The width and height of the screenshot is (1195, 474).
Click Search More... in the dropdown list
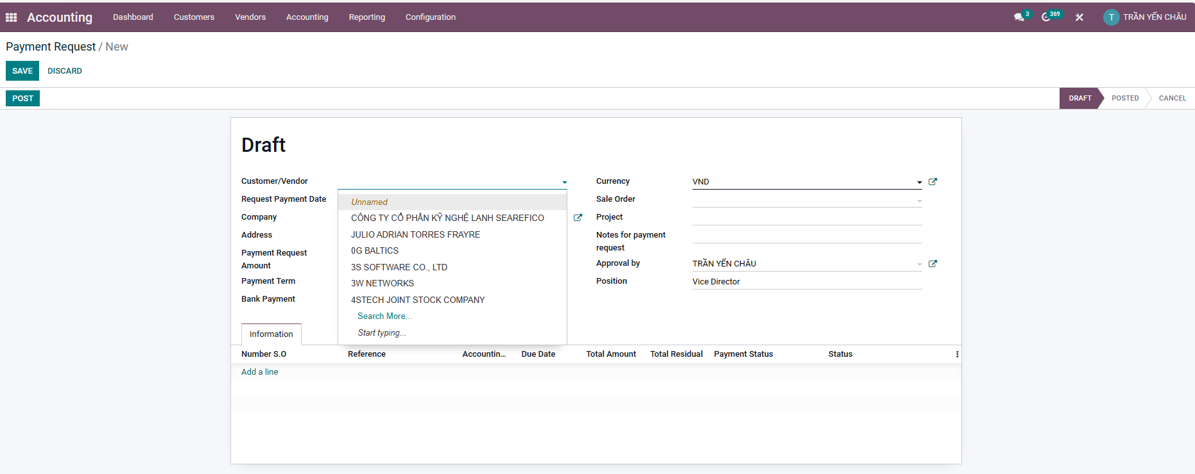(x=384, y=316)
